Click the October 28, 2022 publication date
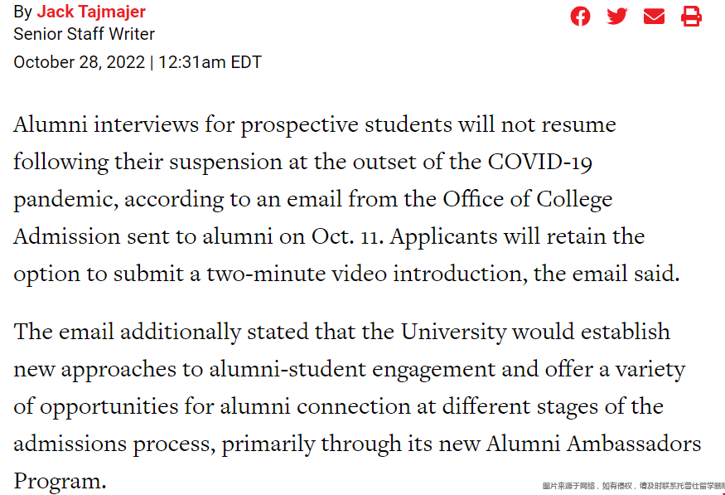 point(79,62)
